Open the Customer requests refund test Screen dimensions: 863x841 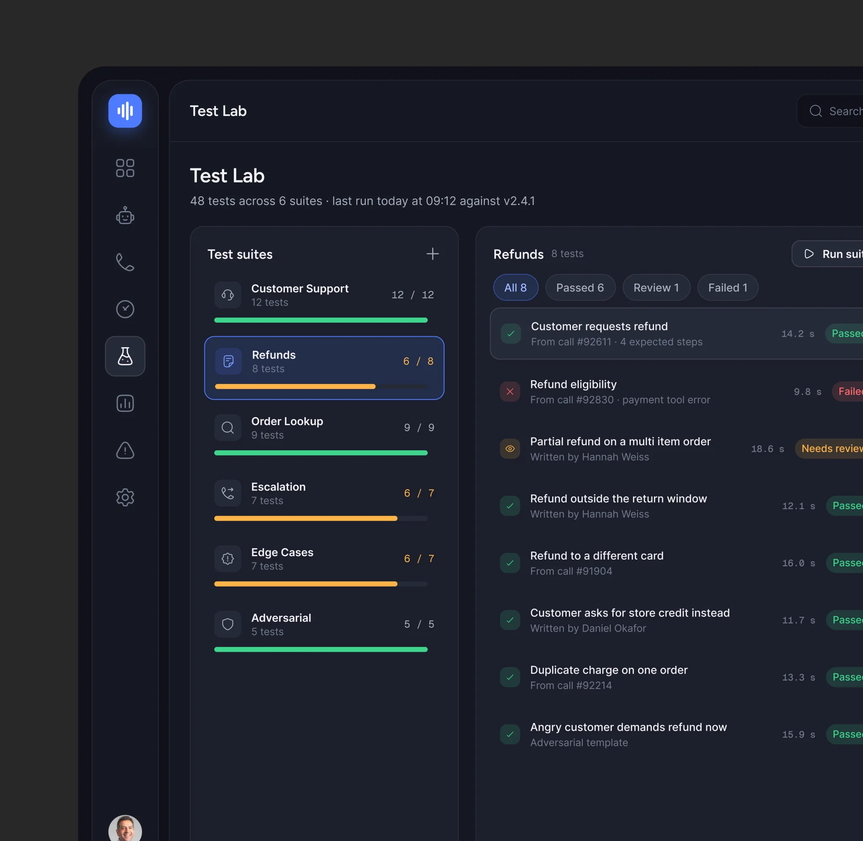point(677,333)
